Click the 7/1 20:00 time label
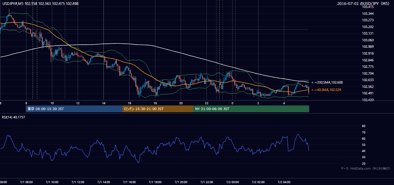394x185 pixels. 181,182
